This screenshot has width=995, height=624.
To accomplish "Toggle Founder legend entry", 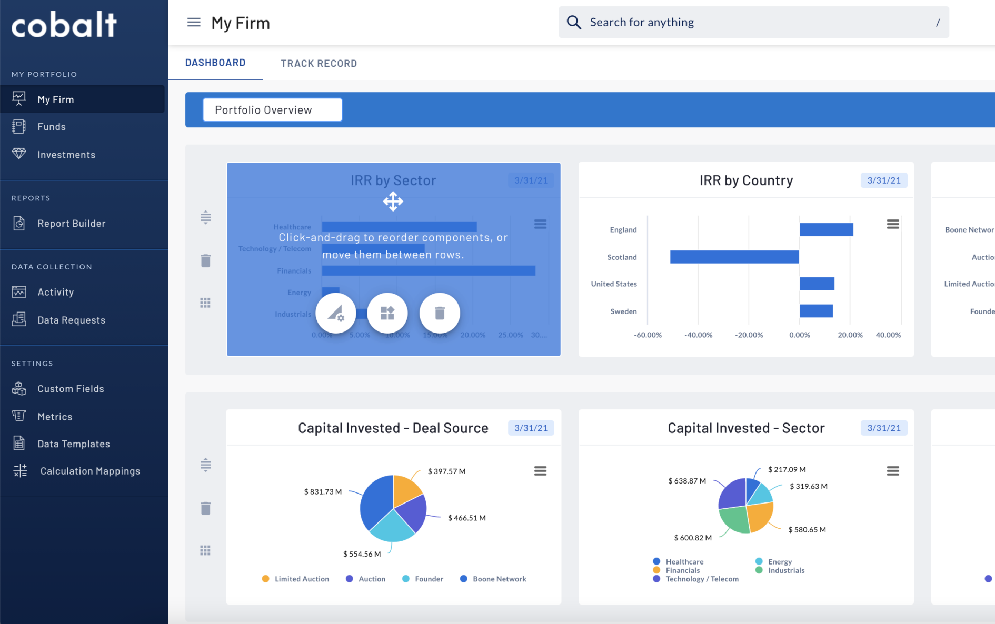I will [x=423, y=579].
